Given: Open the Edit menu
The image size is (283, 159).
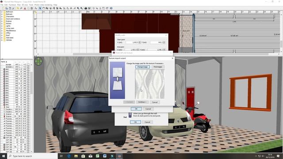Looking at the screenshot, I should pyautogui.click(x=6, y=5).
